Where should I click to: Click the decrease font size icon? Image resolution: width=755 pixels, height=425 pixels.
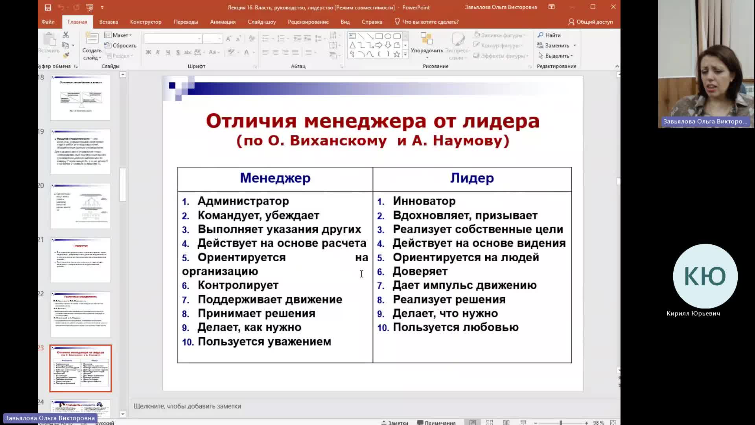[x=238, y=39]
